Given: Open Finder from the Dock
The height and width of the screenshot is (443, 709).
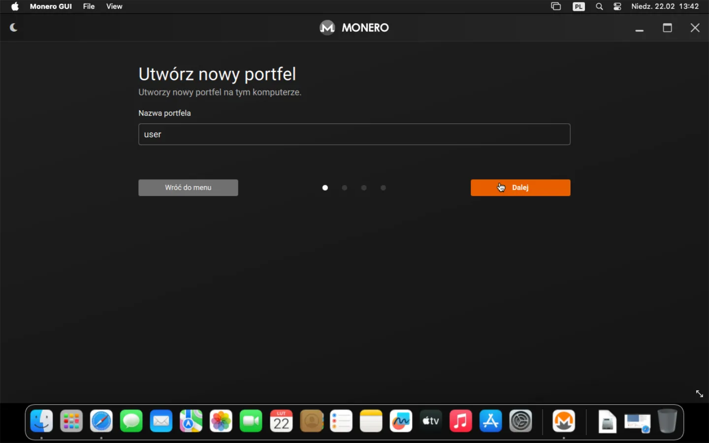Looking at the screenshot, I should coord(42,421).
